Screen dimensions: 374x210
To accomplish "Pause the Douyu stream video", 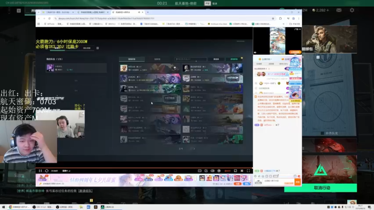I will point(40,171).
